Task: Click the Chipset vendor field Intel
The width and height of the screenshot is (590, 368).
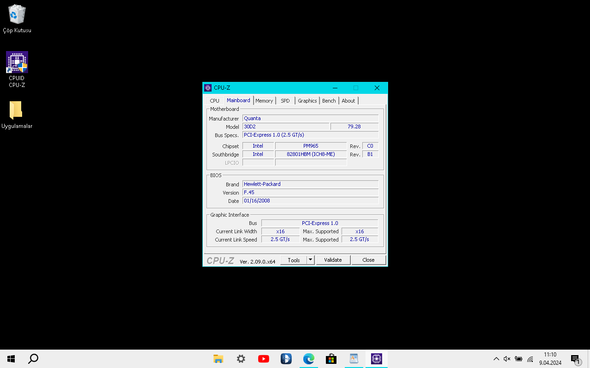Action: tap(258, 146)
